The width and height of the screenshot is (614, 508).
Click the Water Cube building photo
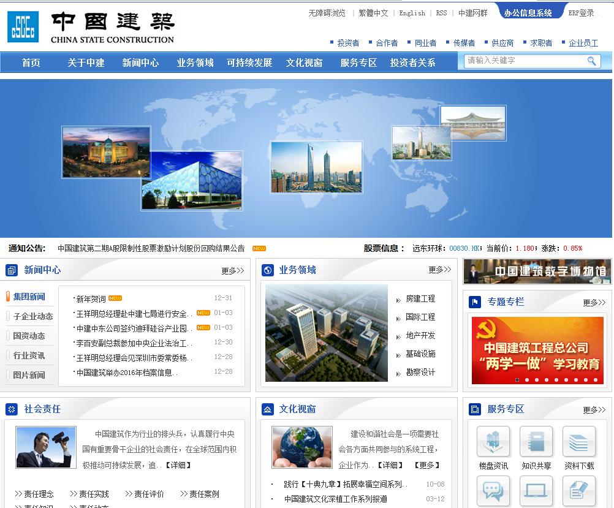point(192,181)
